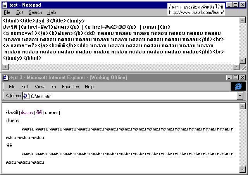Click the Internet Explorer logo throbber
248x175 pixels.
(x=238, y=87)
